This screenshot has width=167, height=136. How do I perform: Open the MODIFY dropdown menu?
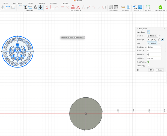pyautogui.click(x=30, y=11)
